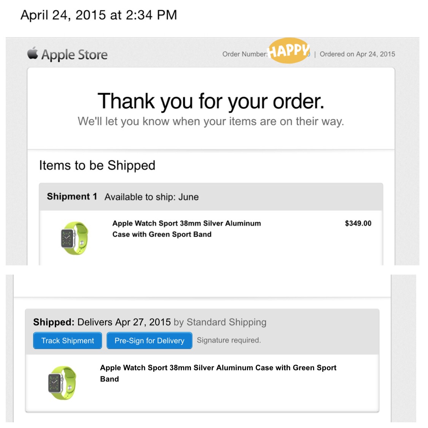Screen dimensions: 428x428
Task: Click the Thank you for your order heading
Action: (x=211, y=101)
